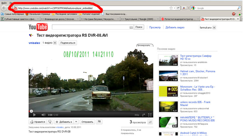Open on-screen keyboard icon in search box
Screen dimensions: 243x136
tap(131, 27)
